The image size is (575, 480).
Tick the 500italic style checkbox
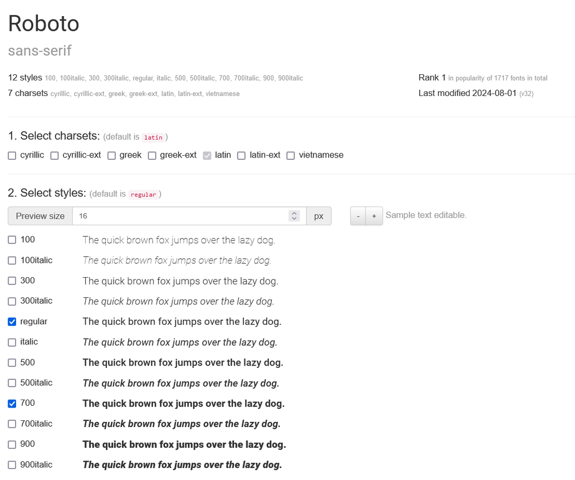pos(12,383)
